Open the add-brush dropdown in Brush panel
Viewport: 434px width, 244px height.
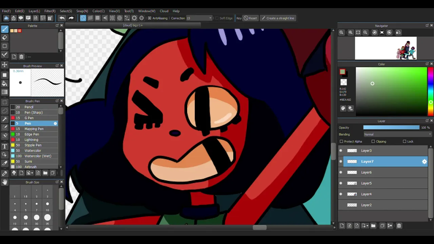29,173
